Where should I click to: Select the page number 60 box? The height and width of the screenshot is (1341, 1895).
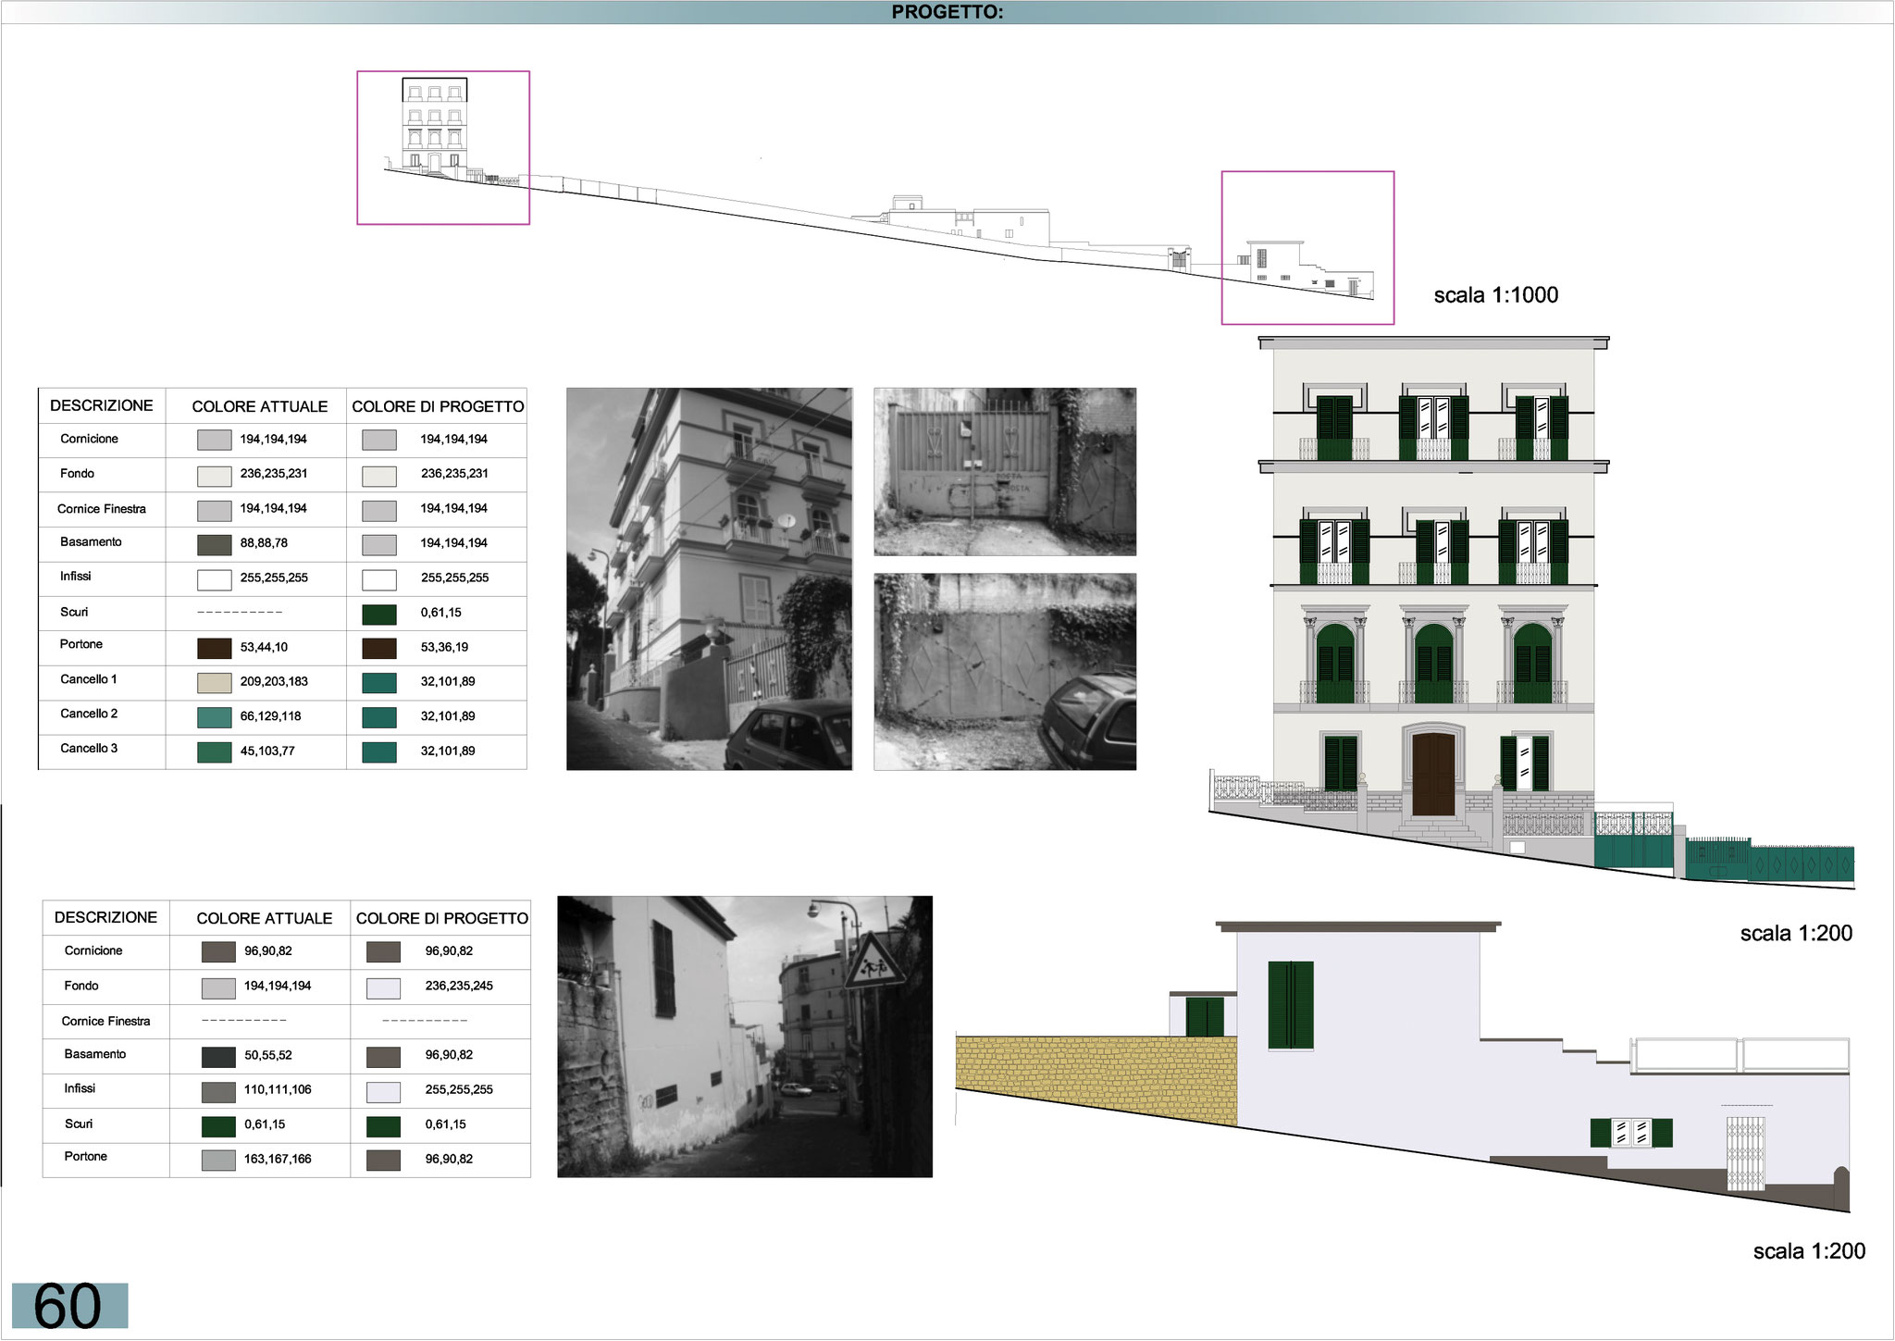pos(69,1305)
